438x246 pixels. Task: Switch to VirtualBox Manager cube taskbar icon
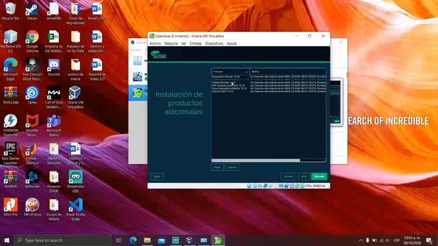190,240
